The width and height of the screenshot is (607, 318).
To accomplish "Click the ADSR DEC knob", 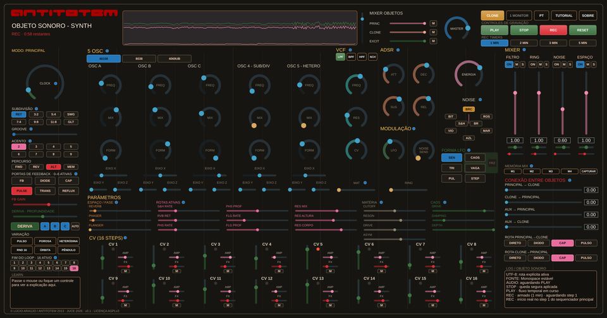I will click(x=424, y=74).
